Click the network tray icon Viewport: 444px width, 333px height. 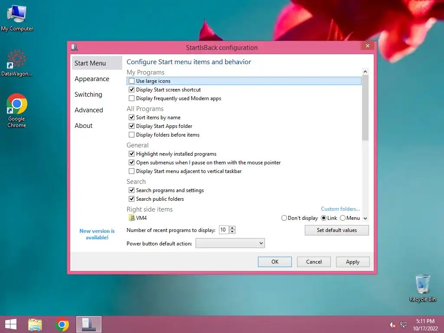[403, 325]
